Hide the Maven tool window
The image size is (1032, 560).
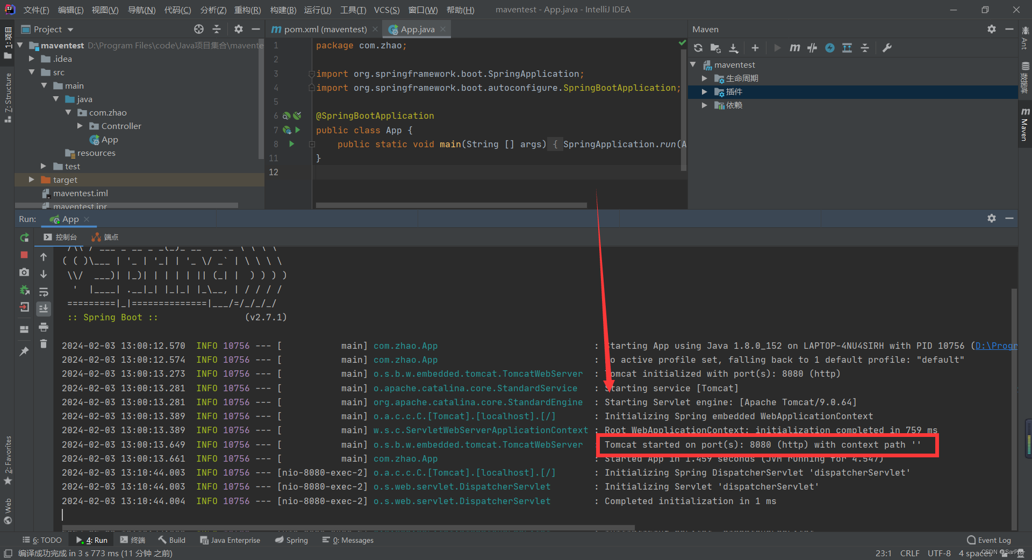[x=1009, y=29]
